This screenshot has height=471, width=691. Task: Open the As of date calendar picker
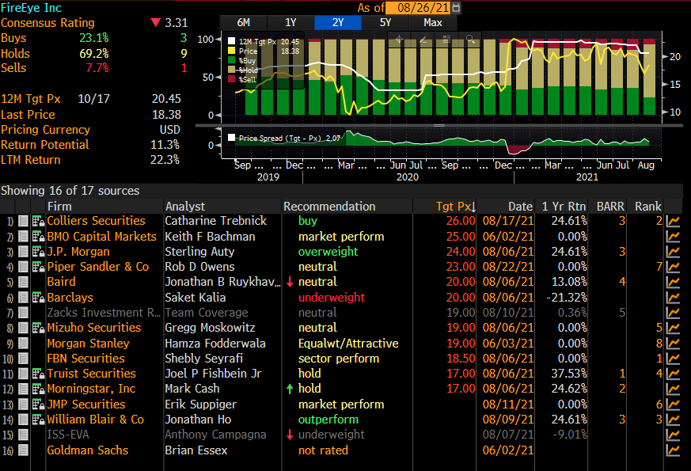pos(456,7)
